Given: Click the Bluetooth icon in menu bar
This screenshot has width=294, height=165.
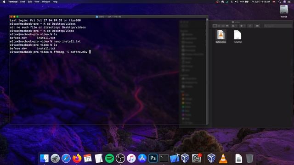Looking at the screenshot, I should [232, 2].
